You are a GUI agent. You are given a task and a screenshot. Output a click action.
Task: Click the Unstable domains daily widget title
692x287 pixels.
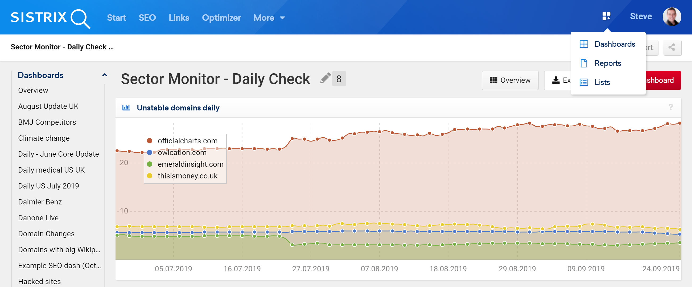click(x=178, y=108)
